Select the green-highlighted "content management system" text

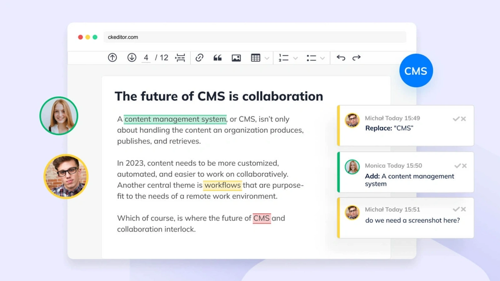[x=175, y=119]
